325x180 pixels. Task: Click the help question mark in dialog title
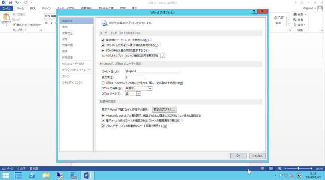(x=254, y=11)
